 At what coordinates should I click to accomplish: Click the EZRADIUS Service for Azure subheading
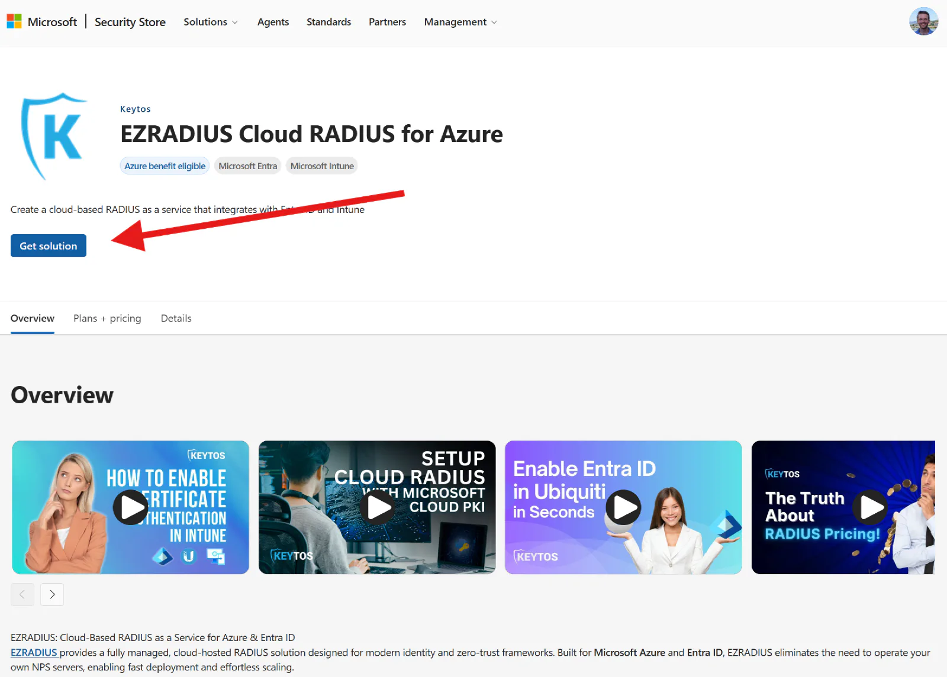tap(153, 637)
